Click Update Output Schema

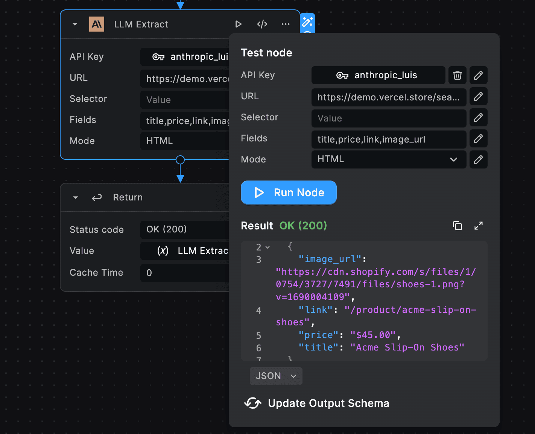pos(317,403)
